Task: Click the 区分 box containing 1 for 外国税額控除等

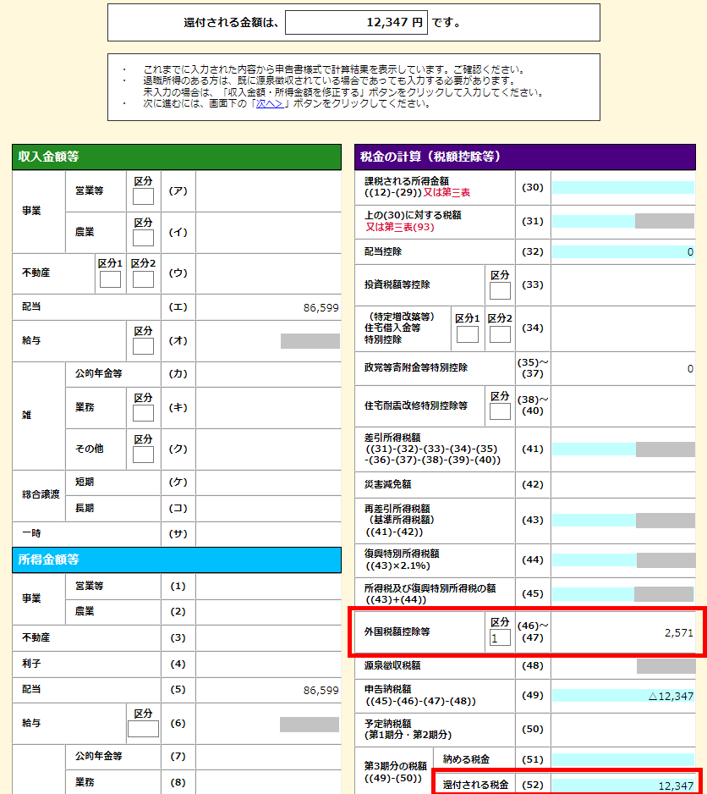Action: [x=500, y=637]
